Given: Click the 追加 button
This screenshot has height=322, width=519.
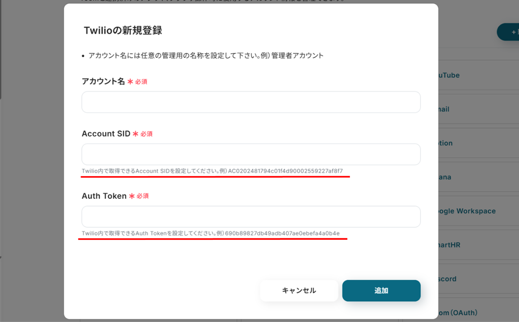Looking at the screenshot, I should (381, 291).
